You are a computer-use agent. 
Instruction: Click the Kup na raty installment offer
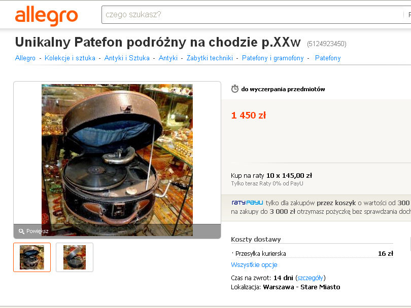click(271, 176)
